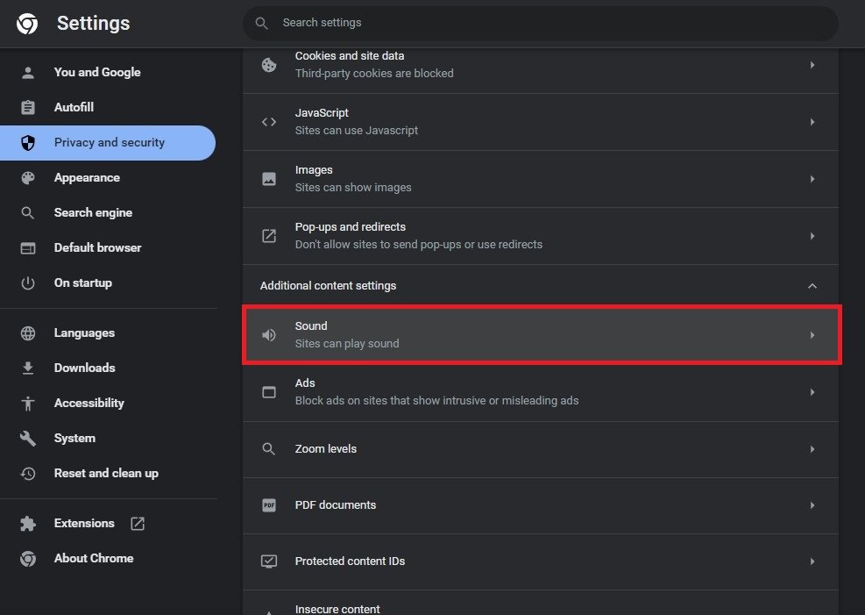Click the Extensions puzzle piece icon
Viewport: 865px width, 615px height.
coord(28,524)
